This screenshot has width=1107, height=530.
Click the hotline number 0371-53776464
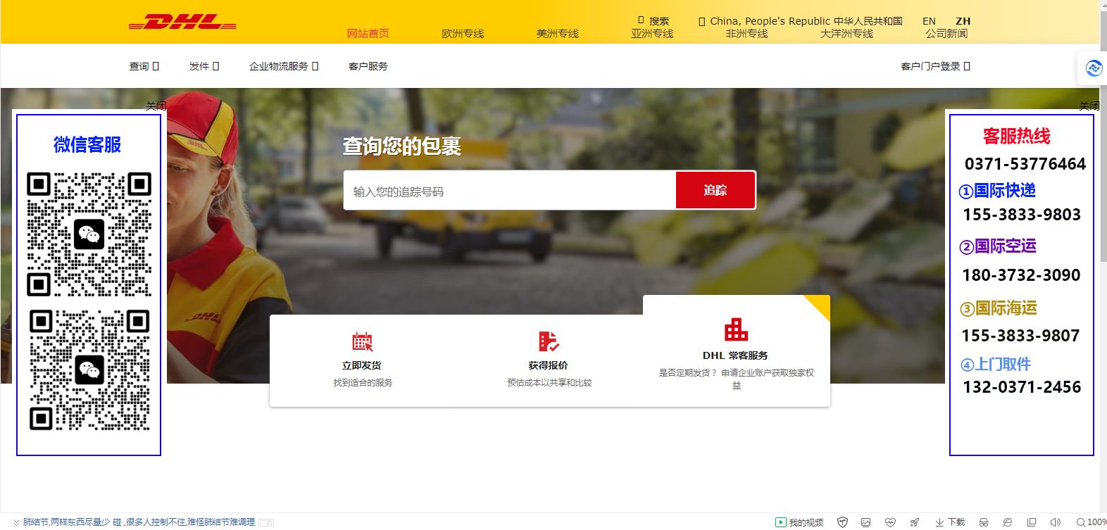(1025, 164)
